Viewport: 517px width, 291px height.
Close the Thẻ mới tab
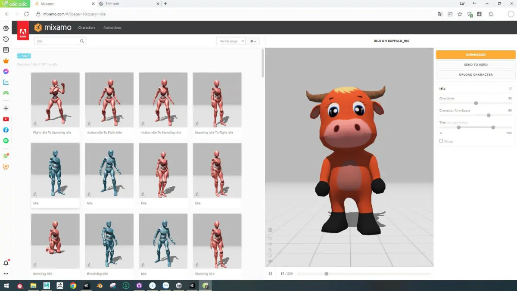click(x=158, y=3)
